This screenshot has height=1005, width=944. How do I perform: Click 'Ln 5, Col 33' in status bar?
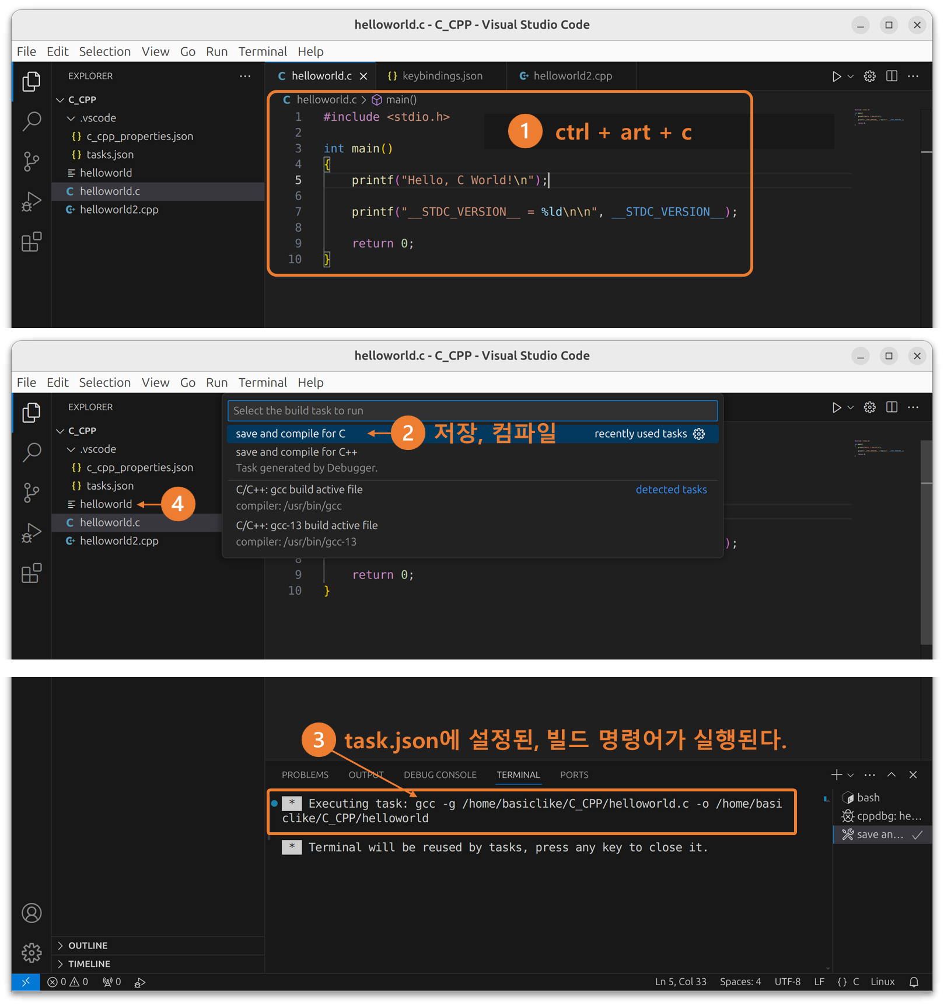pos(680,982)
